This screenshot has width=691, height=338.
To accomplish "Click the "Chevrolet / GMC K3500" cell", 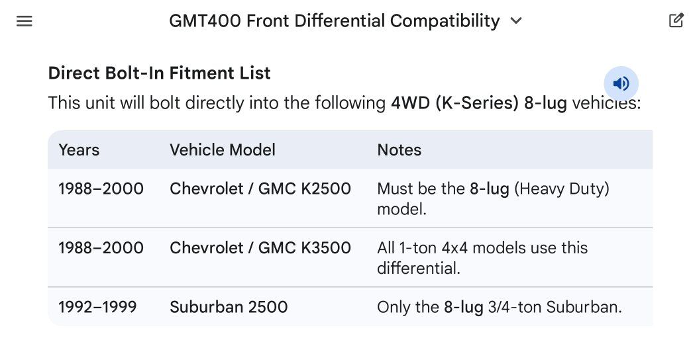I will click(260, 248).
